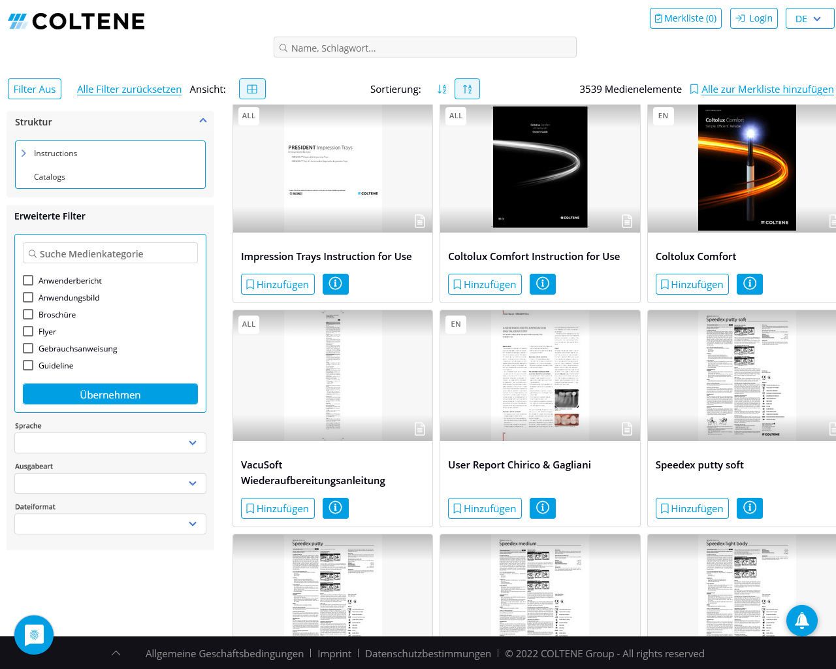This screenshot has height=669, width=836.
Task: Open the Merkliste (0) watchlist
Action: (686, 18)
